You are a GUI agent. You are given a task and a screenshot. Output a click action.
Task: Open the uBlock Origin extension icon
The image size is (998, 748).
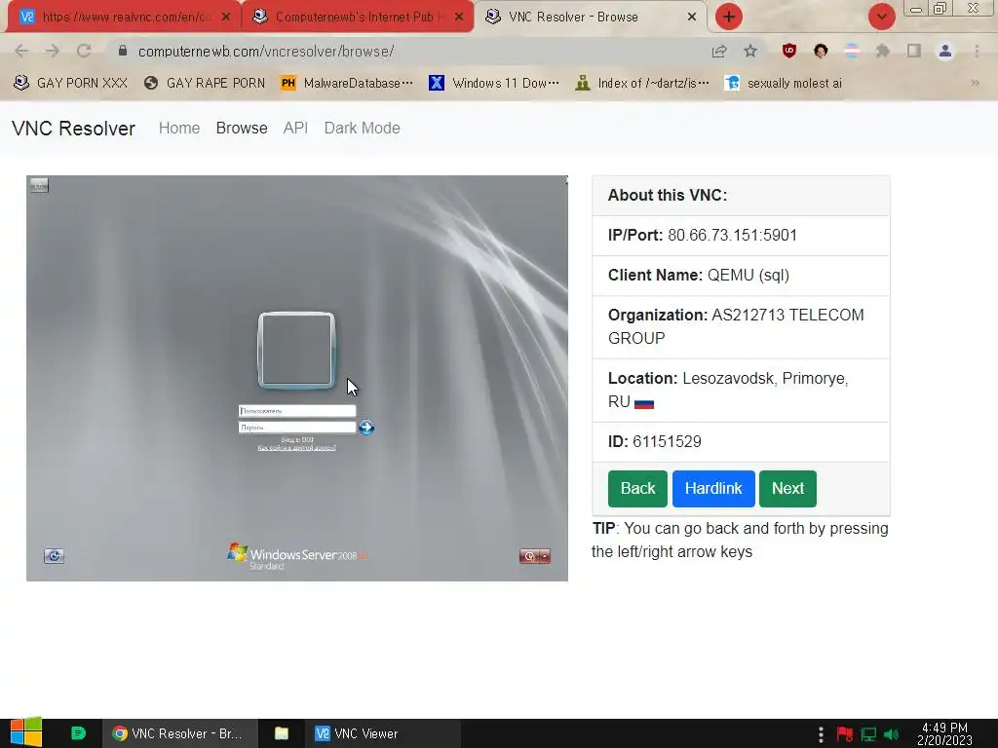point(789,51)
